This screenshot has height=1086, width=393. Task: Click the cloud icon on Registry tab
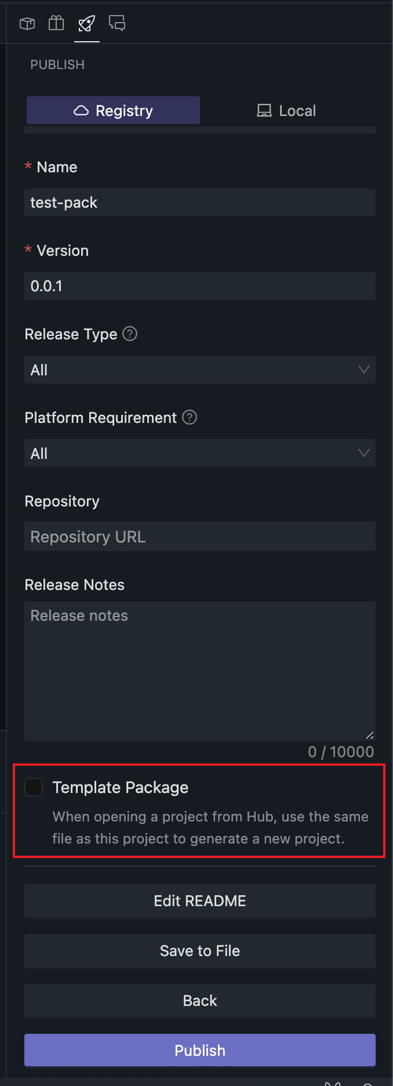click(81, 111)
